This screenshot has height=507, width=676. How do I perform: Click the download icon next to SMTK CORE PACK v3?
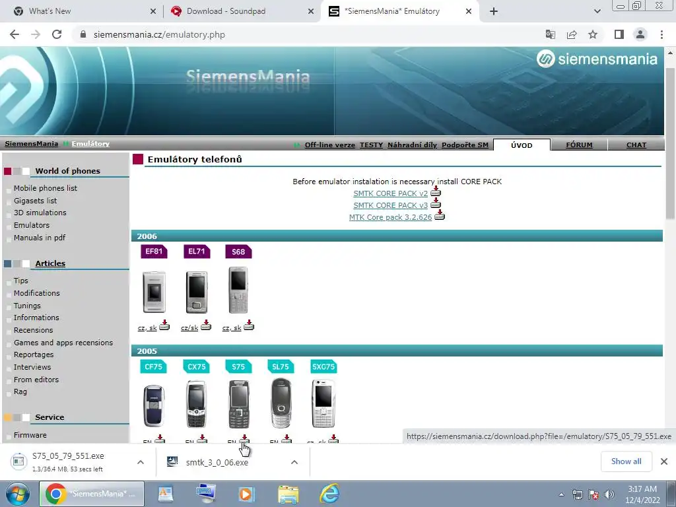pos(436,203)
